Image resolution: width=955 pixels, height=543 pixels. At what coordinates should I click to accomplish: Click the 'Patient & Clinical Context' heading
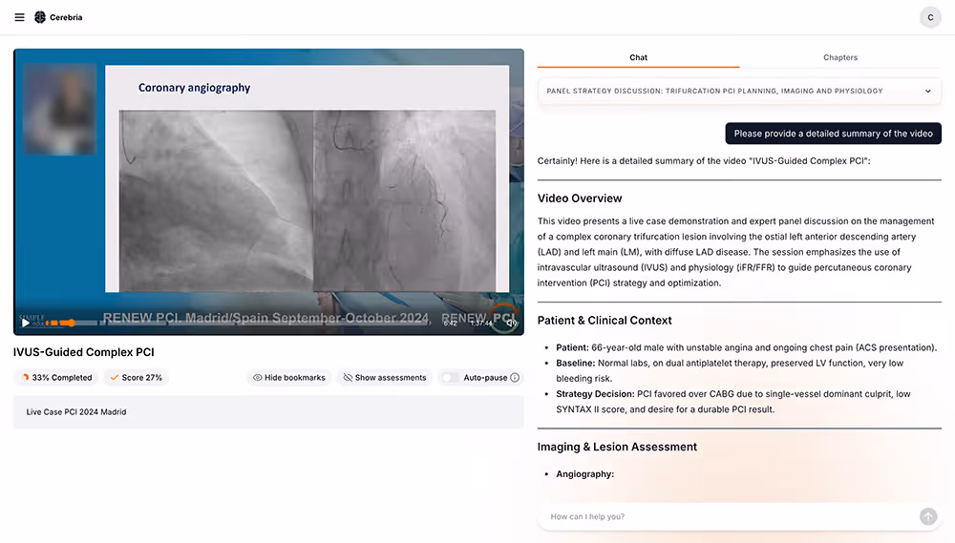tap(605, 321)
